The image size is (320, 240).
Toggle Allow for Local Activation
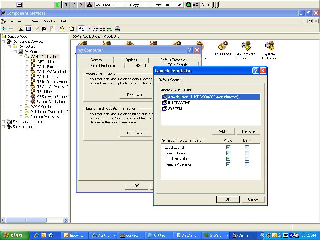(228, 158)
